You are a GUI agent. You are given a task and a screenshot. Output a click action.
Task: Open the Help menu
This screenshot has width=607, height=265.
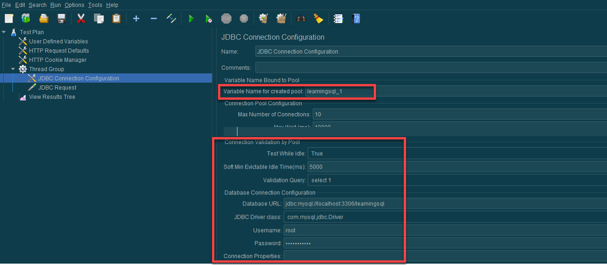[x=112, y=5]
